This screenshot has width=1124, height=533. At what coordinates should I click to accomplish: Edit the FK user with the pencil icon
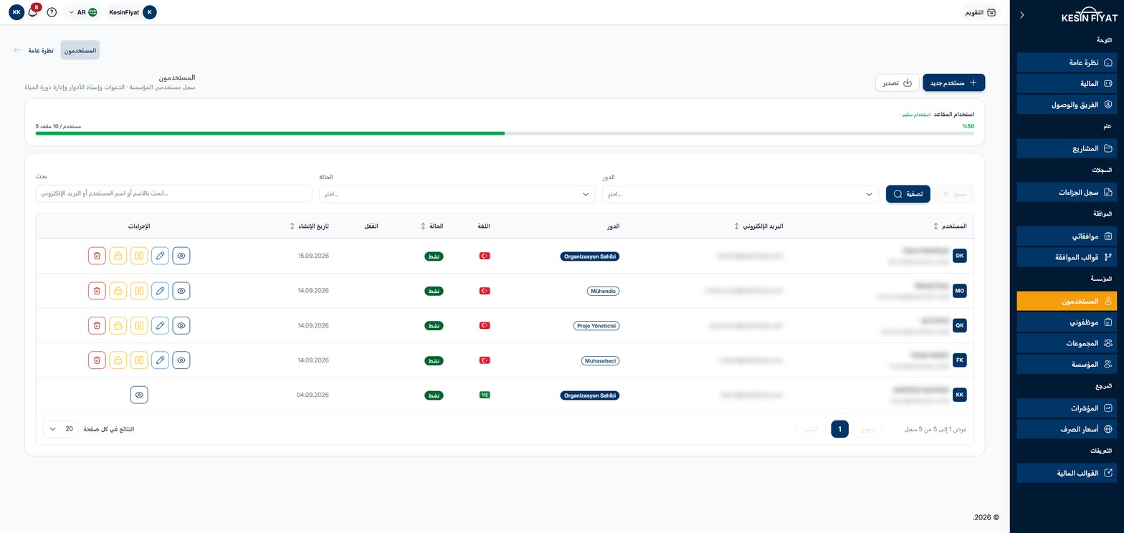coord(161,360)
